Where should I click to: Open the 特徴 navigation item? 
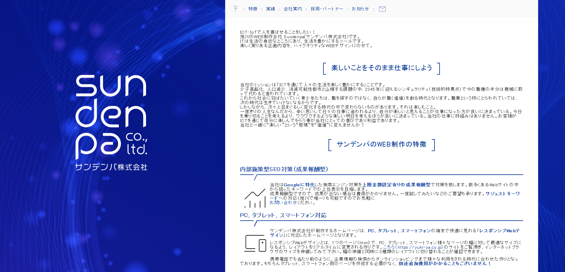coord(253,9)
